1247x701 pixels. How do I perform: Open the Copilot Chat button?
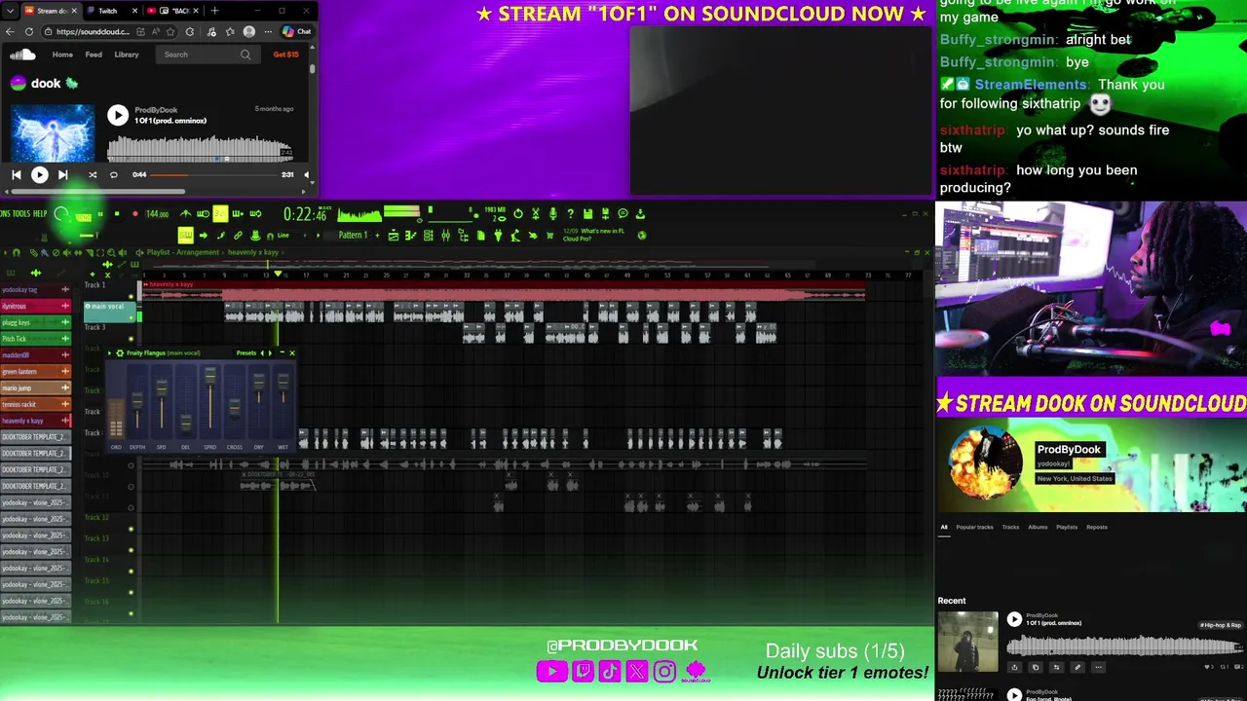point(296,31)
